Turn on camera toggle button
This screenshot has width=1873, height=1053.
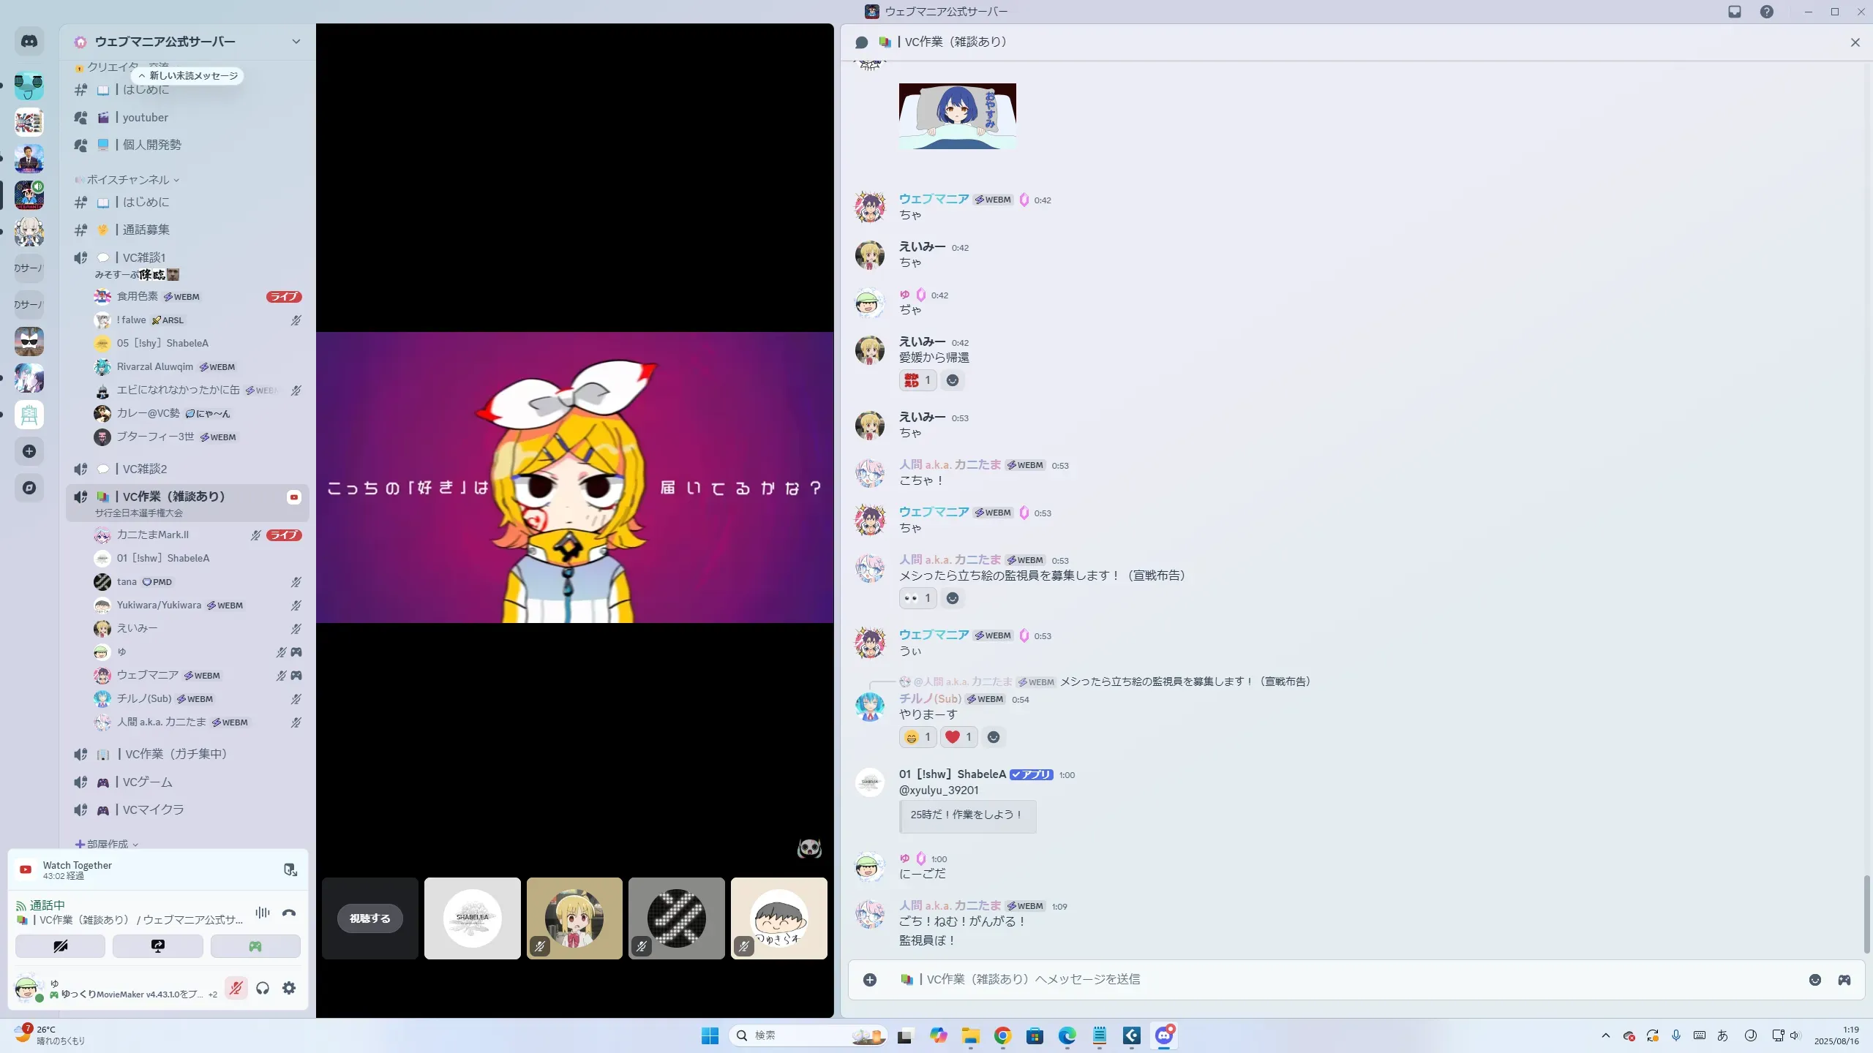click(x=61, y=946)
